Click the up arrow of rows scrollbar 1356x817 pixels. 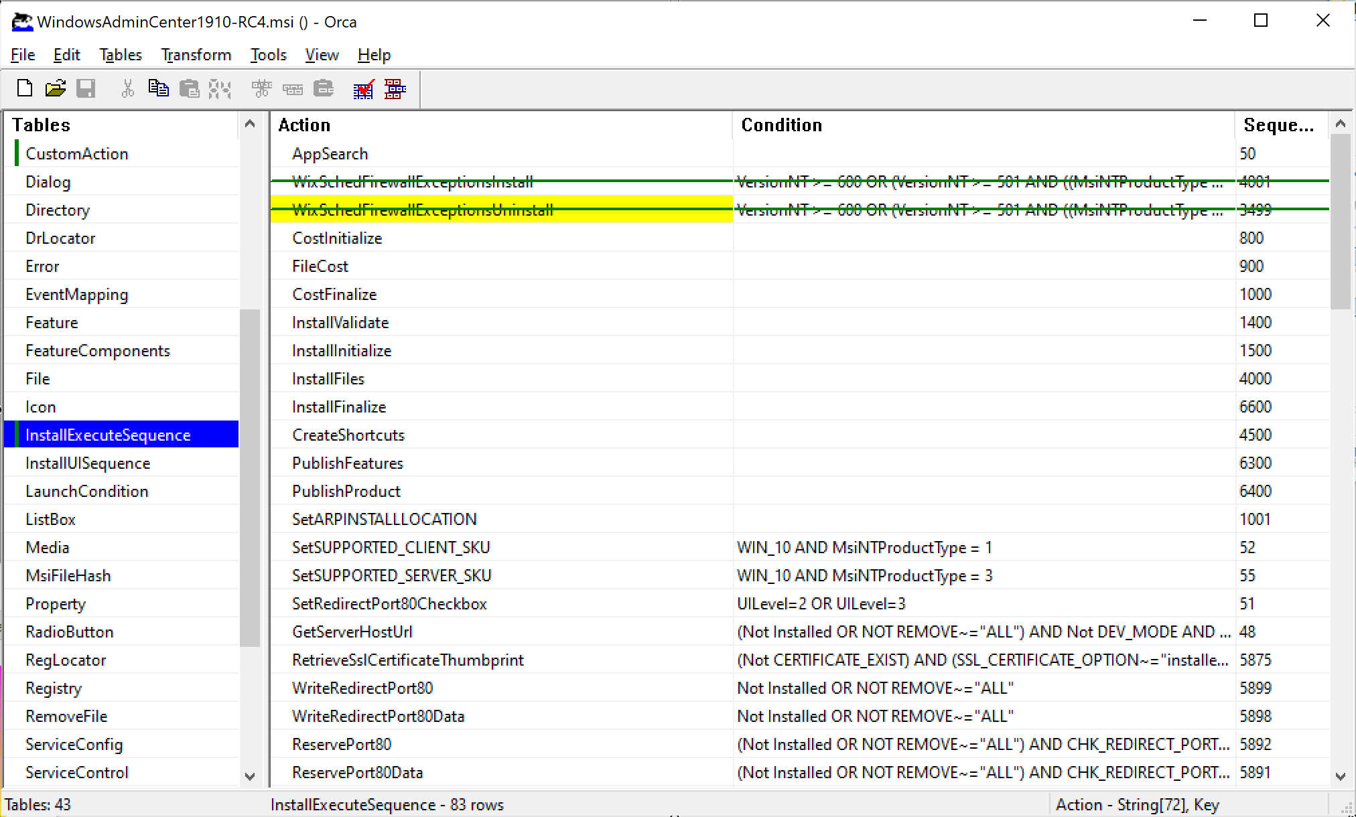[x=1341, y=123]
